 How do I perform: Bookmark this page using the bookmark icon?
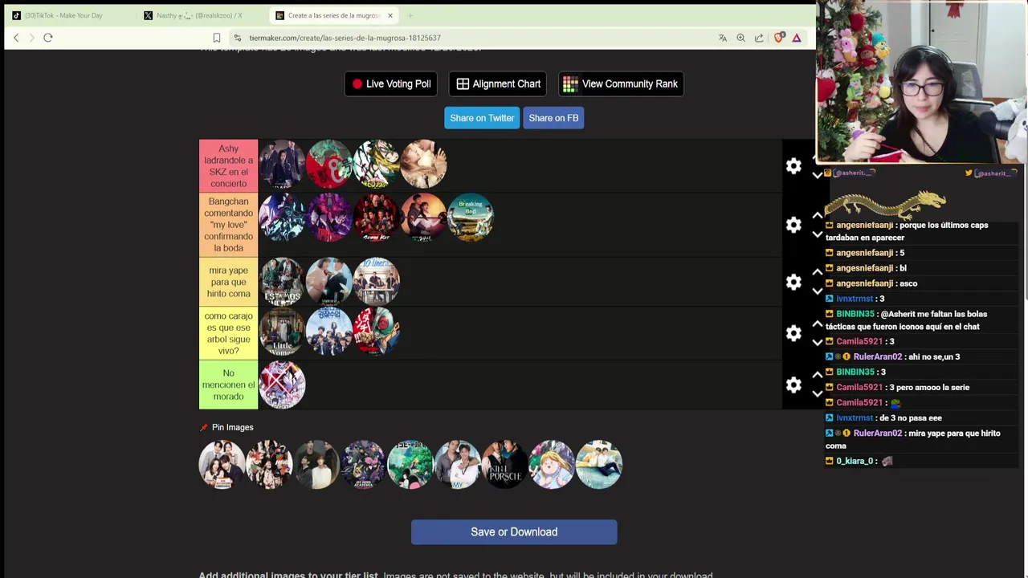click(x=217, y=38)
